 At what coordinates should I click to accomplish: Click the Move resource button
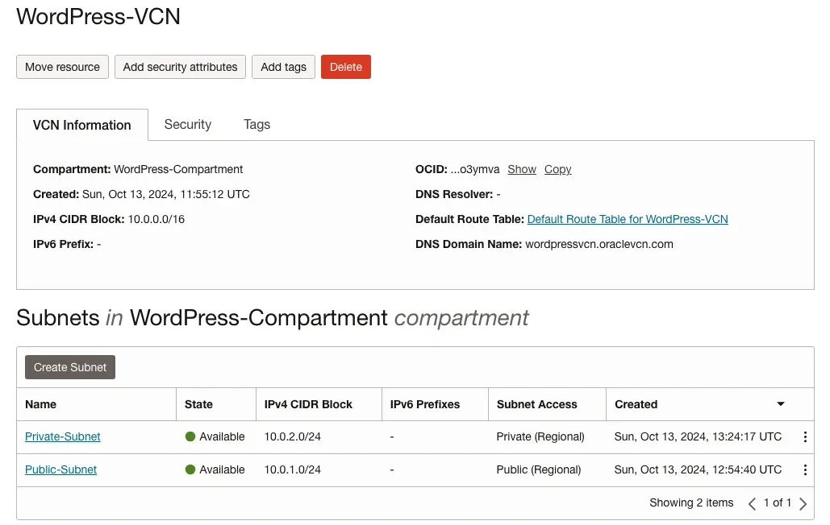62,67
